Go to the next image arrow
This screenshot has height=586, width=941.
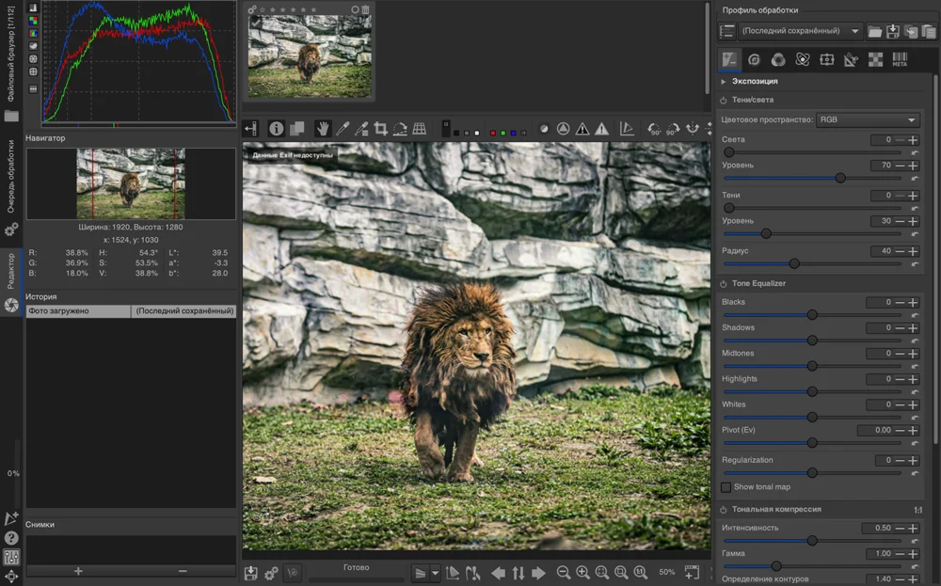pyautogui.click(x=538, y=573)
